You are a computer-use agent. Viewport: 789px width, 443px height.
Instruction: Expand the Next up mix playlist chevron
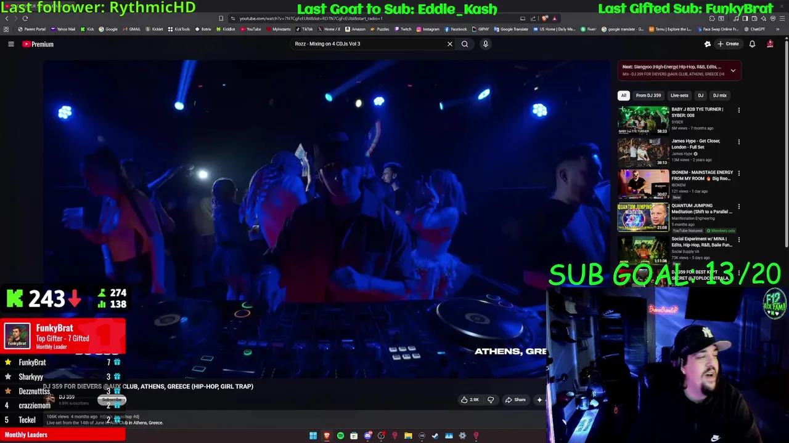tap(733, 71)
